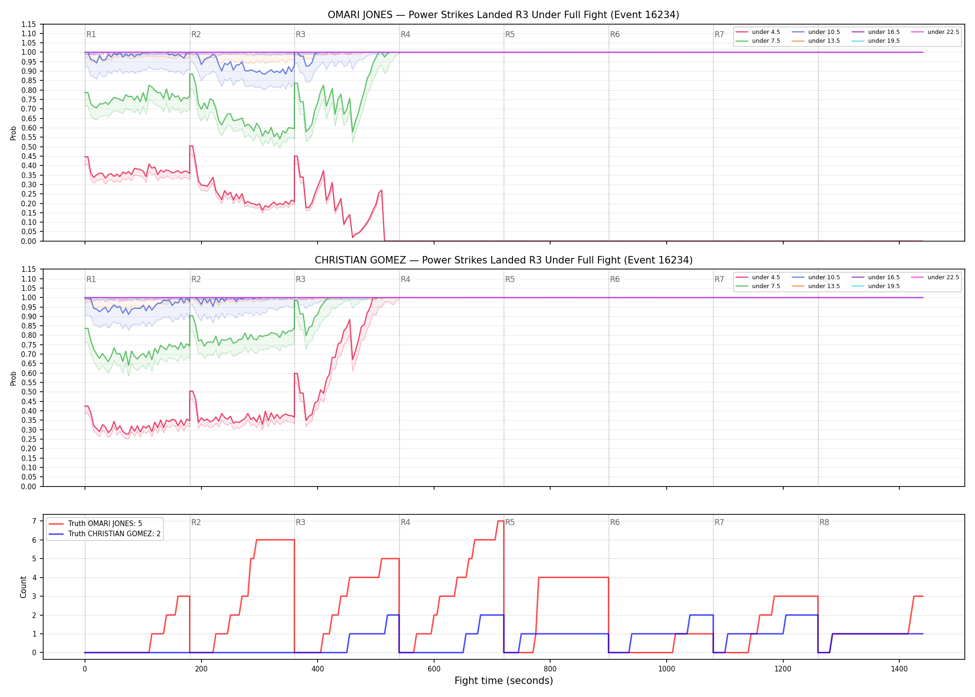975x697 pixels.
Task: Click the 1.15 tick on OMARI JONES chart
Action: (x=29, y=24)
